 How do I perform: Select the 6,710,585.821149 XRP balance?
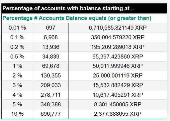click(x=118, y=28)
